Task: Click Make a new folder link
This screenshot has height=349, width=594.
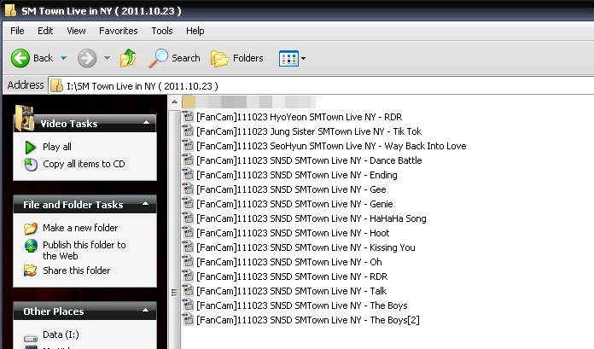Action: click(x=80, y=228)
